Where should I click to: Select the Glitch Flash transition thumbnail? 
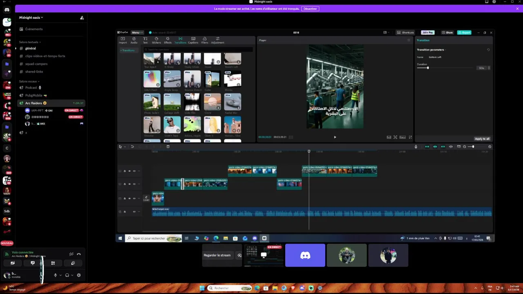152,79
